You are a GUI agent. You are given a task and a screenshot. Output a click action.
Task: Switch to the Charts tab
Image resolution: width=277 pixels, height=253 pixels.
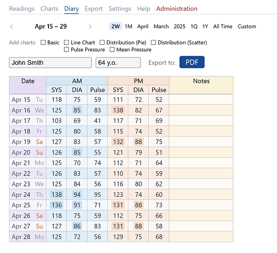click(49, 9)
